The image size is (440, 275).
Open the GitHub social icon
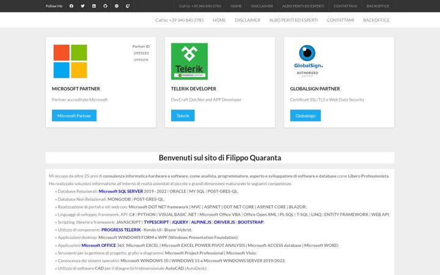tap(105, 6)
